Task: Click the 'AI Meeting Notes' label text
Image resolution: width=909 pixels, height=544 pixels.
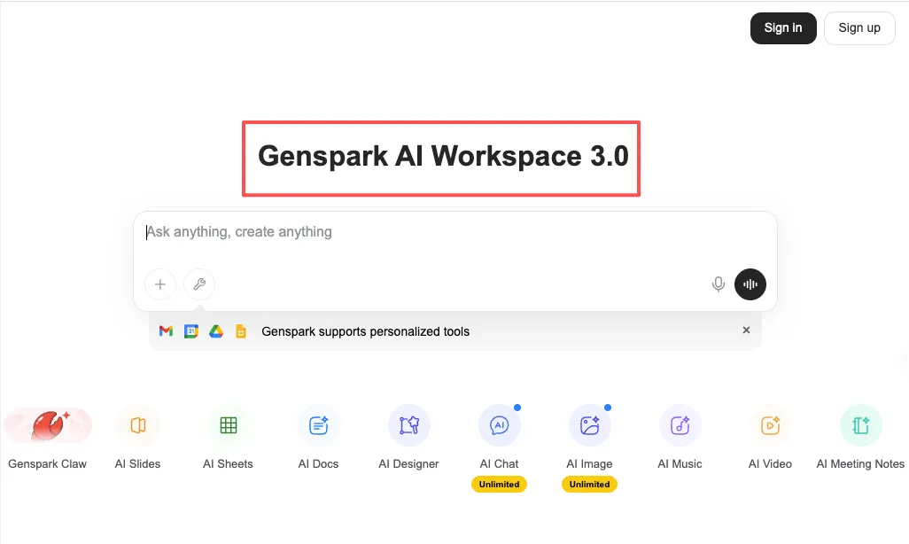Action: pyautogui.click(x=860, y=464)
